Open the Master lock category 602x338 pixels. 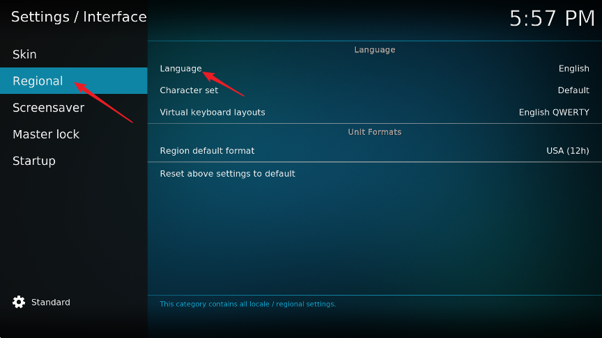click(46, 134)
